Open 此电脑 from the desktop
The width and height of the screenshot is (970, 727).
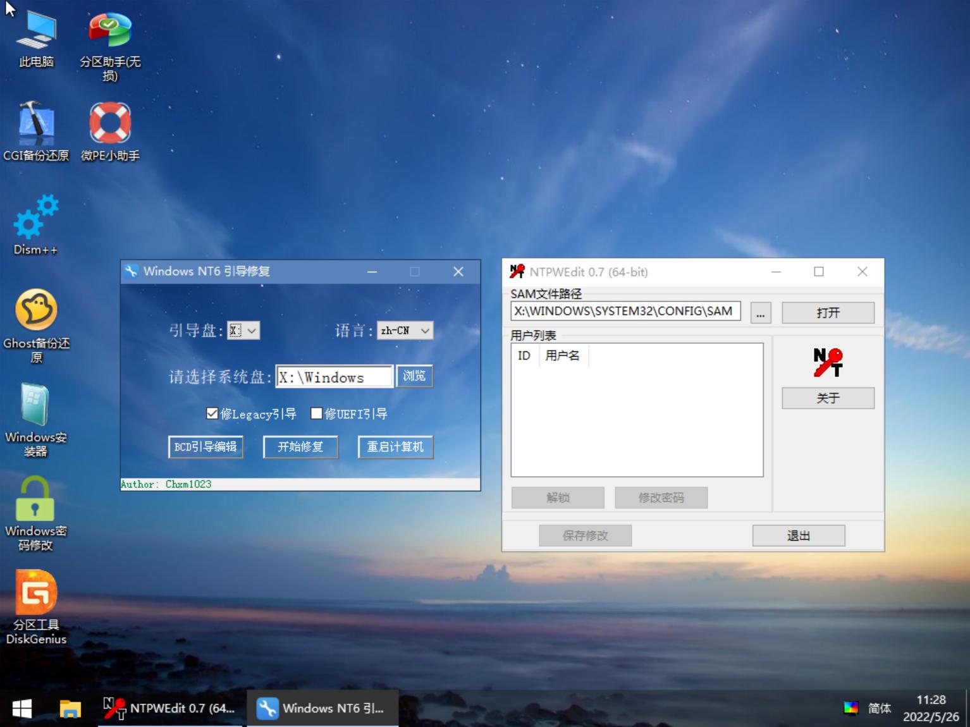[35, 38]
